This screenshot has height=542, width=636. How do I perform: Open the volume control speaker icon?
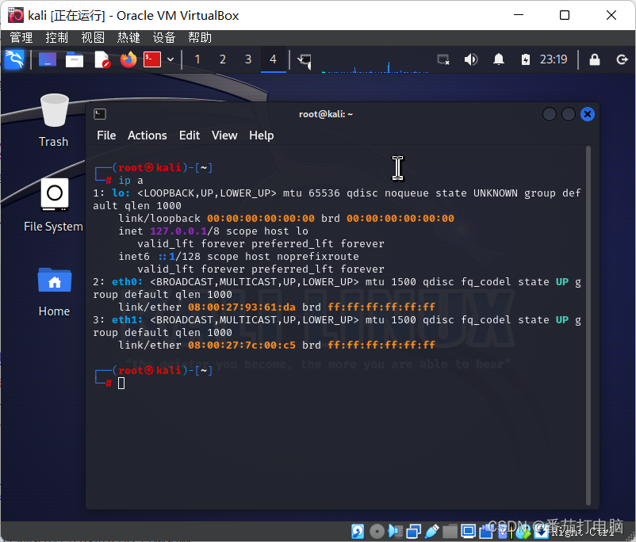pos(470,59)
